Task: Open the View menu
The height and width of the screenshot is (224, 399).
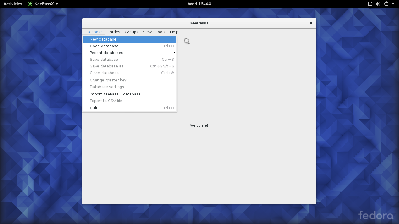Action: point(147,32)
